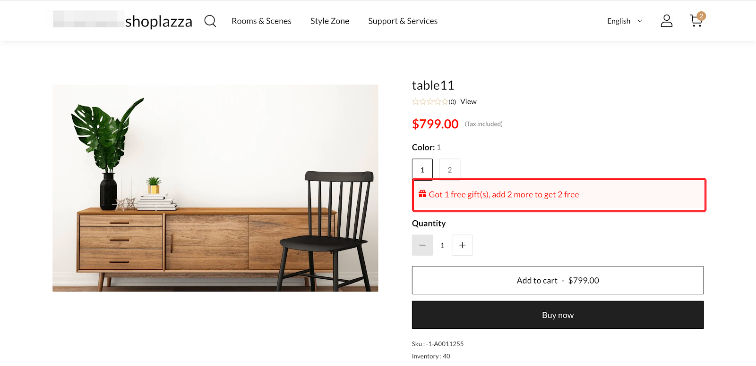Viewport: 756px width, 366px height.
Task: Select color option 2
Action: point(450,170)
